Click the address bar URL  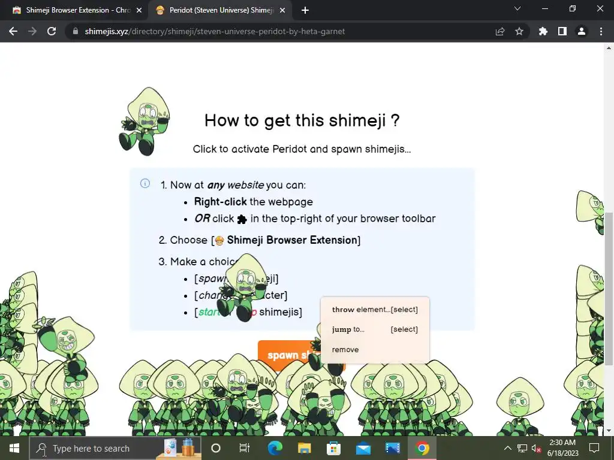215,31
